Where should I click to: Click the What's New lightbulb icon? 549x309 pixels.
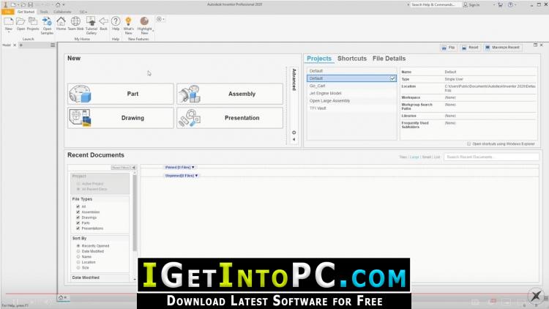point(128,24)
